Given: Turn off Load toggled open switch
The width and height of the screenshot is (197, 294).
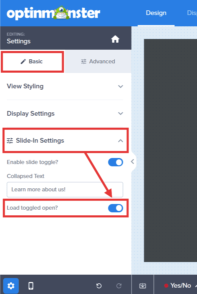Looking at the screenshot, I should coord(116,208).
